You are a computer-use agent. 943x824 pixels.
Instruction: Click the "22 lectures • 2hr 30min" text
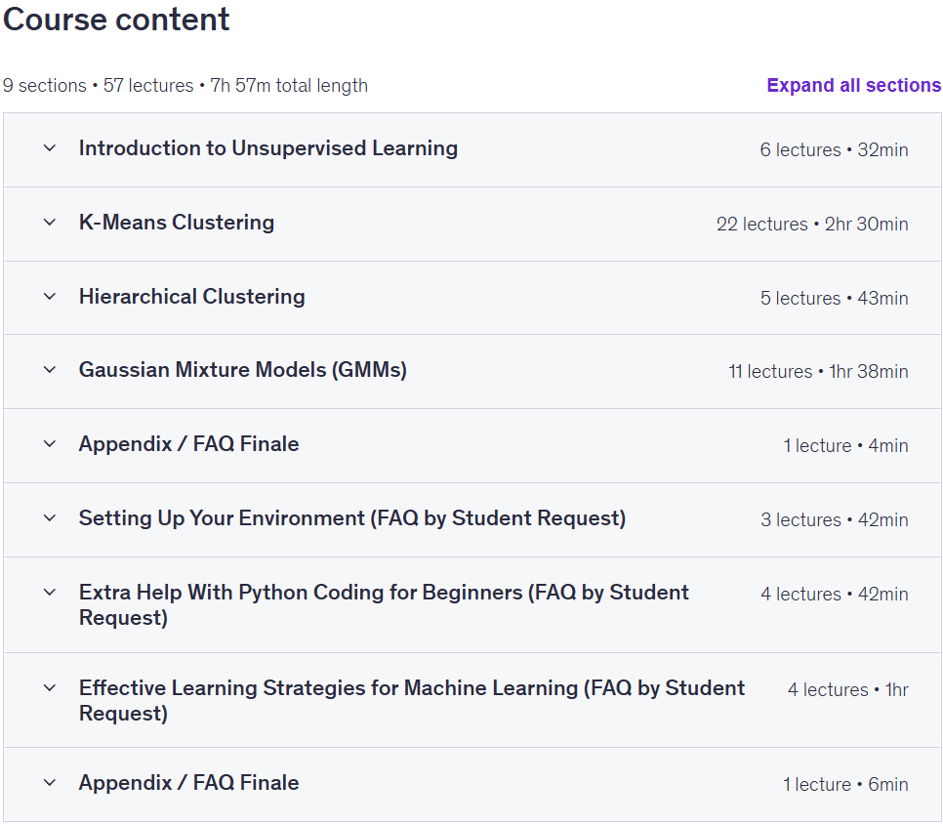click(812, 225)
